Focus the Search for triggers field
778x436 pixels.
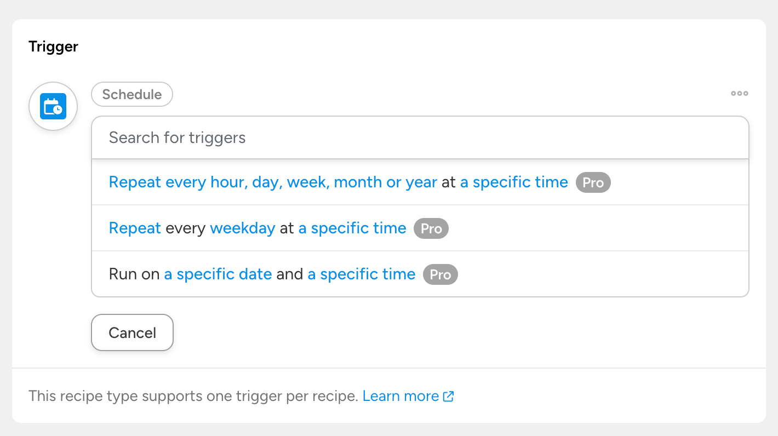[x=420, y=137]
